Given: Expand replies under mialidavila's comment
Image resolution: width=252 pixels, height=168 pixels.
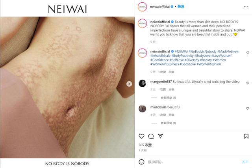Looking at the screenshot, I should pos(168,123).
